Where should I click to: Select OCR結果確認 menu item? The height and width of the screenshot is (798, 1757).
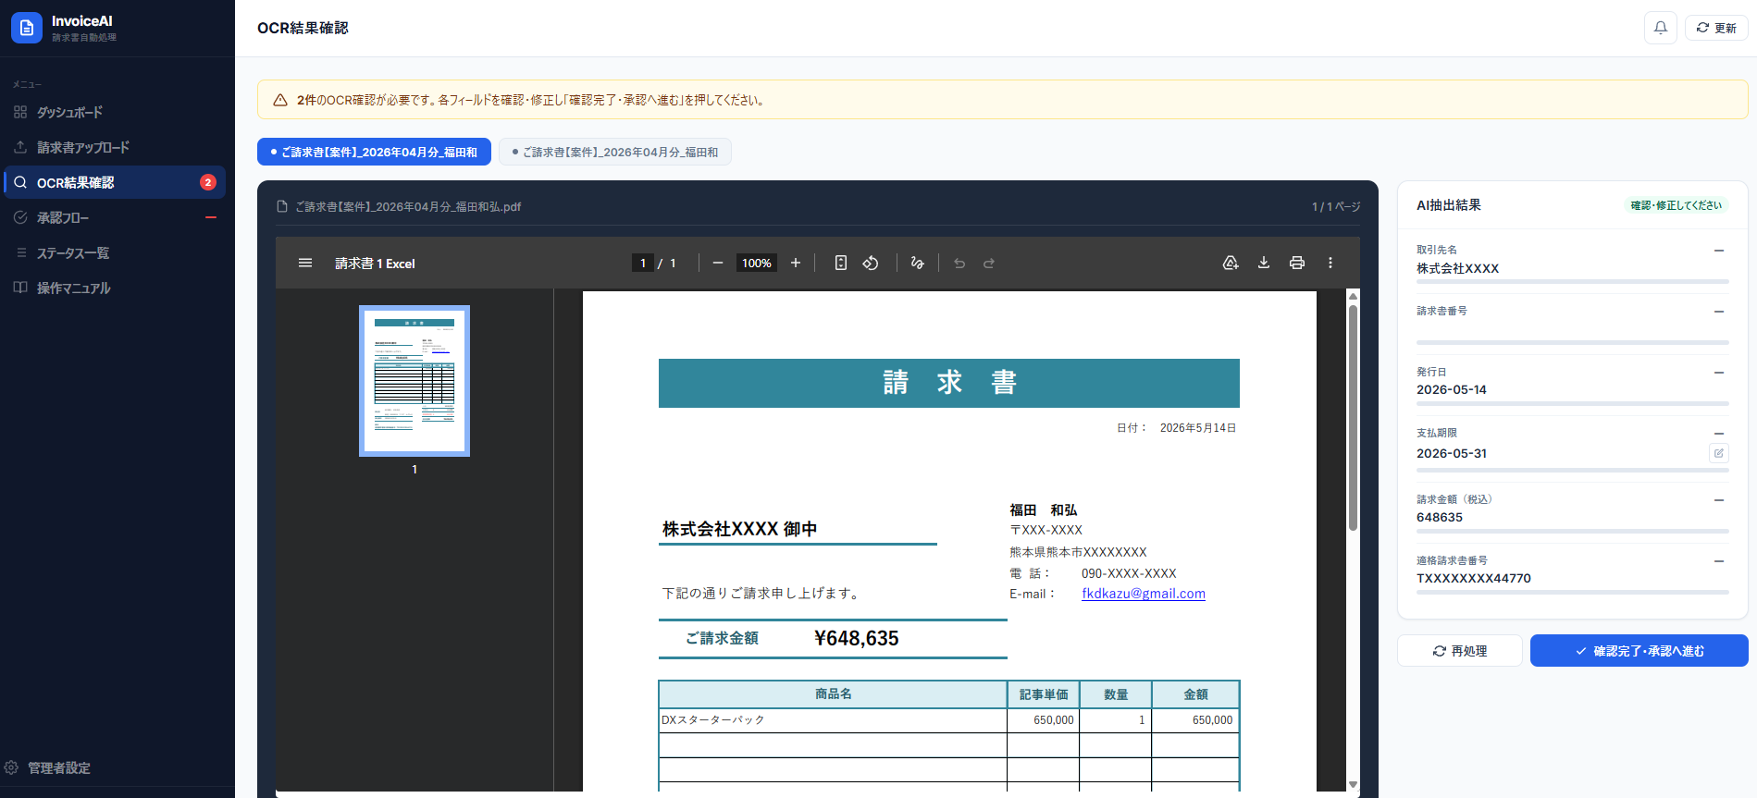[x=113, y=182]
